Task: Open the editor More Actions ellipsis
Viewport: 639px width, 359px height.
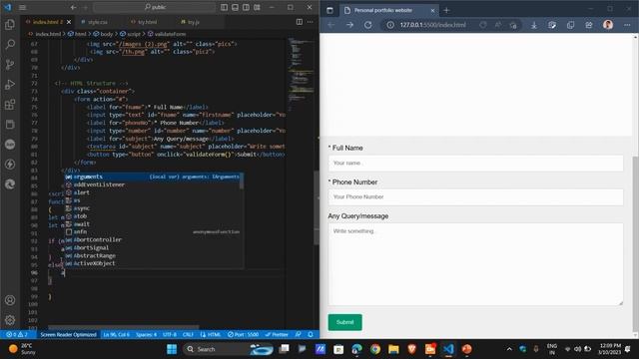Action: (x=311, y=22)
